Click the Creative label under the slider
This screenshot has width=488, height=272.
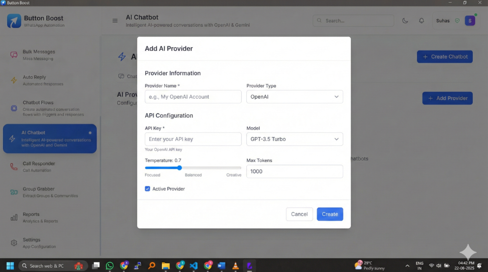click(x=234, y=175)
